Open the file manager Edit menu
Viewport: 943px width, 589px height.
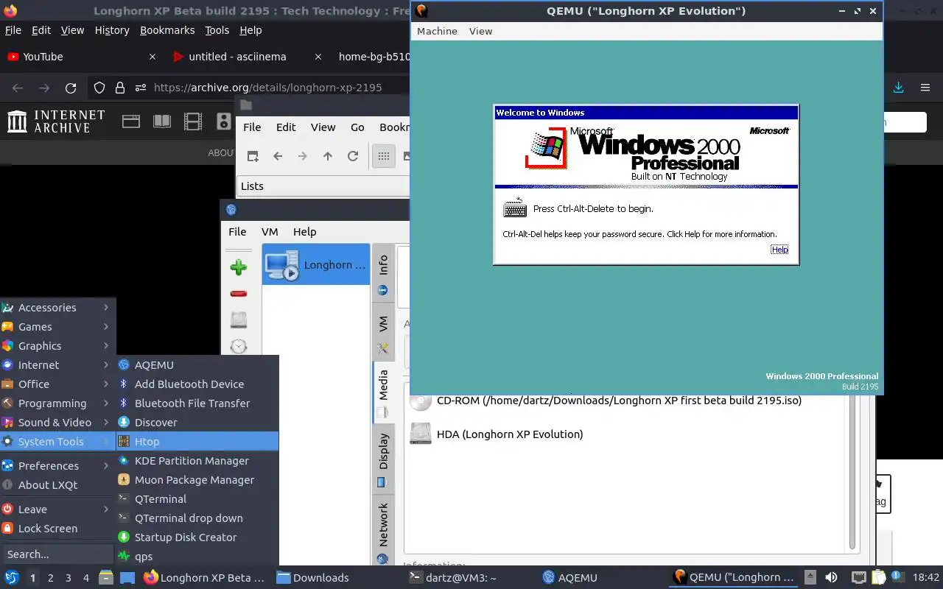[x=286, y=127]
